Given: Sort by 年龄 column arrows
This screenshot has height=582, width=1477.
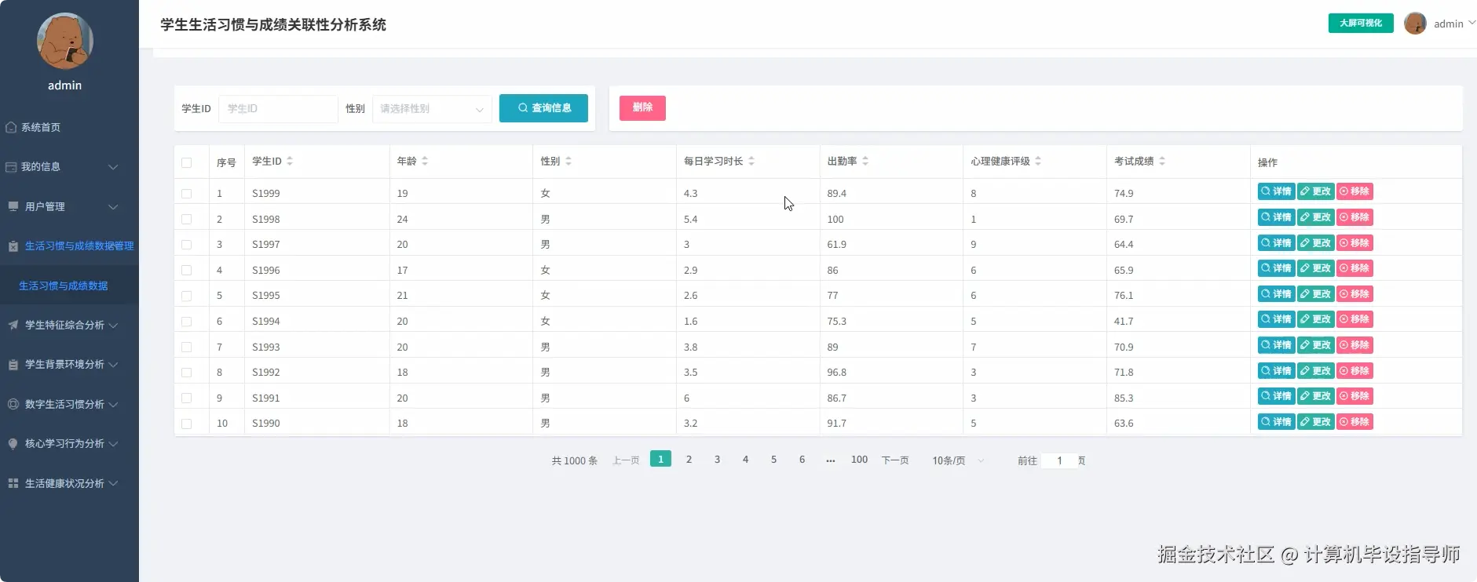Looking at the screenshot, I should click(425, 161).
